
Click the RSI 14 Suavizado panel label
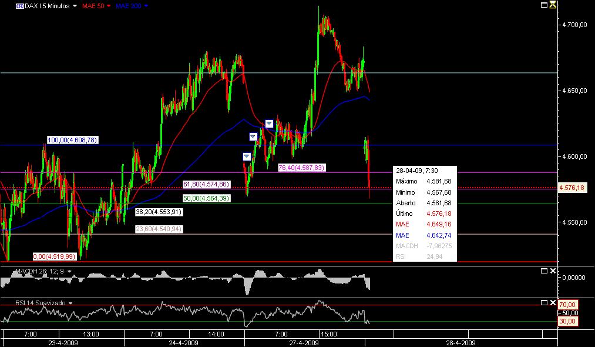tap(40, 303)
